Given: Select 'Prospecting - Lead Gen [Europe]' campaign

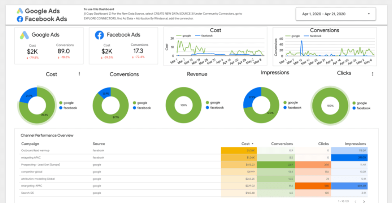Looking at the screenshot, I should pyautogui.click(x=194, y=165).
